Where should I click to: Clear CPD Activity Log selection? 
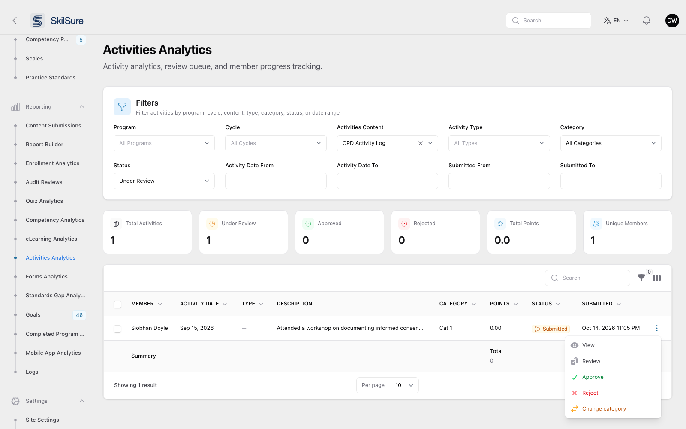click(421, 143)
